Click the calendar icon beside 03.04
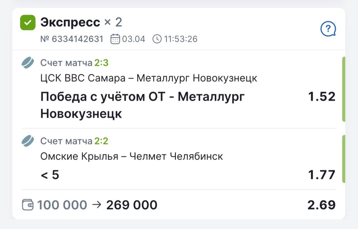 point(115,39)
